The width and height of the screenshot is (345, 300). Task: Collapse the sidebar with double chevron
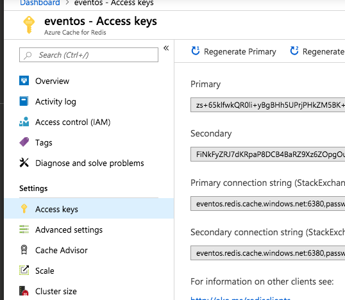(166, 48)
